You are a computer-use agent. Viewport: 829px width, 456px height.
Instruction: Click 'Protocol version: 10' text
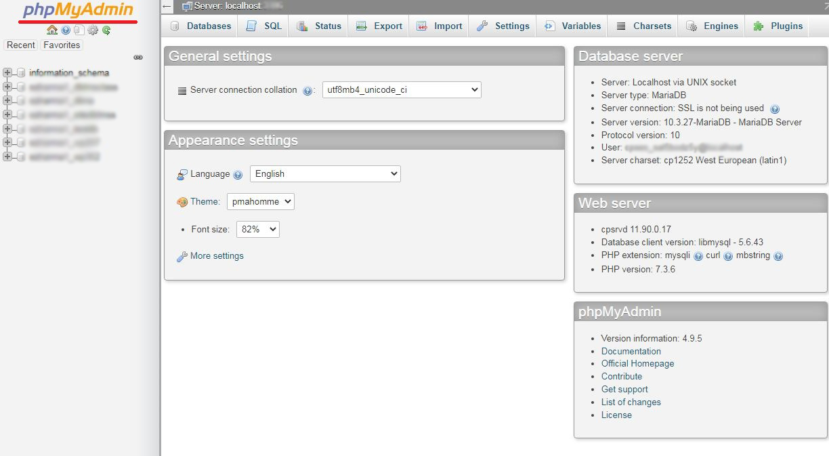(641, 136)
